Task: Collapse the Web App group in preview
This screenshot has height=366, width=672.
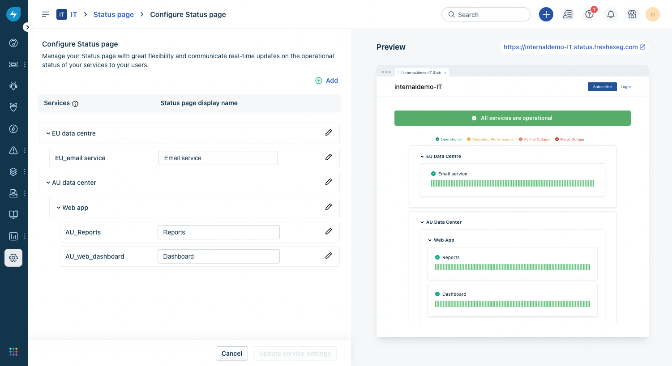Action: click(429, 240)
